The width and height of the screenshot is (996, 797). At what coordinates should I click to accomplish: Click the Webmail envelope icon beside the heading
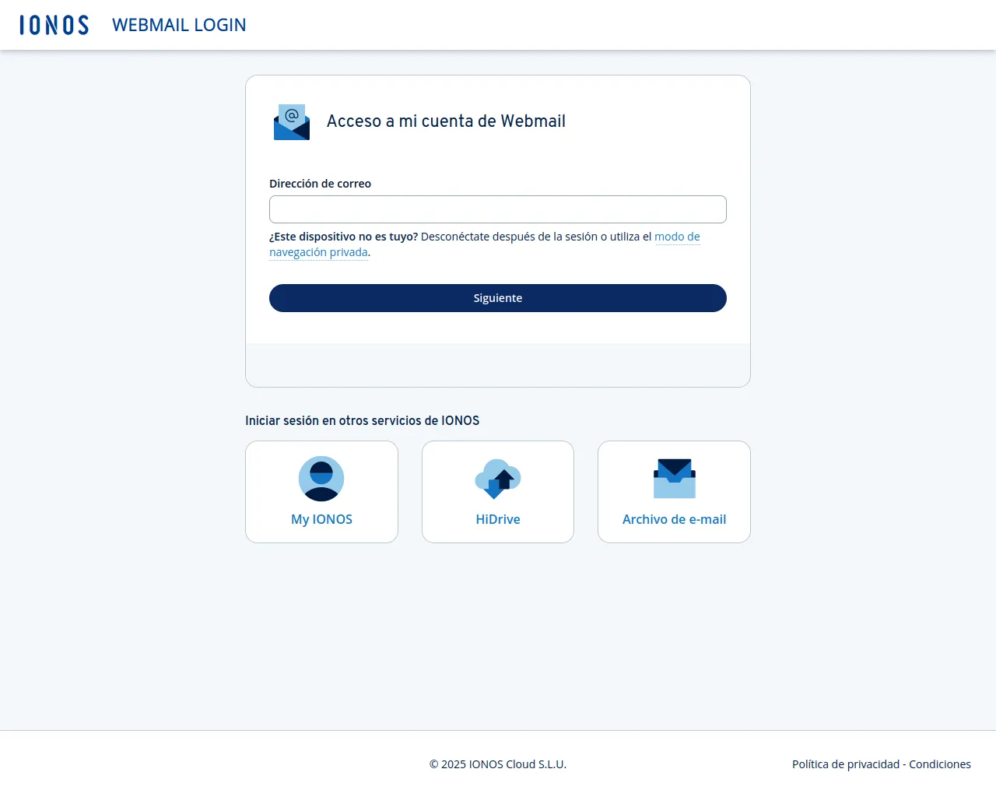[292, 122]
